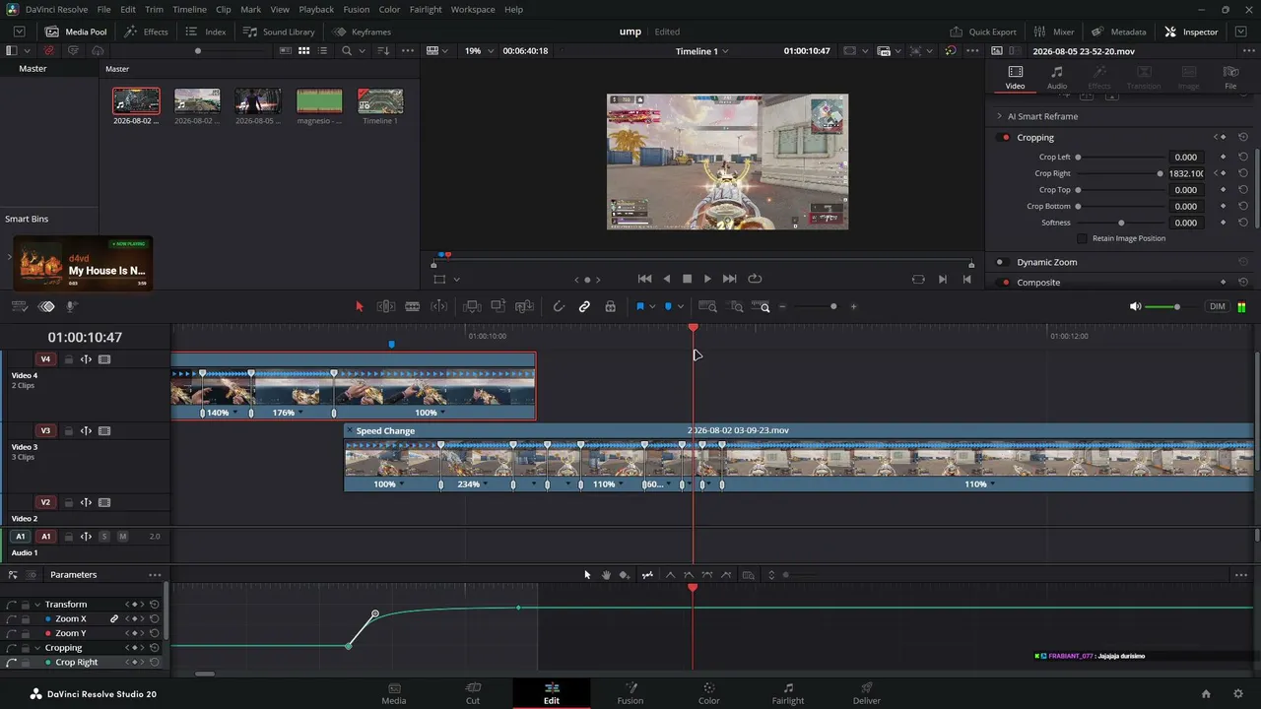Choose the Blade Edit Mode tool
This screenshot has height=709, width=1261.
click(413, 306)
